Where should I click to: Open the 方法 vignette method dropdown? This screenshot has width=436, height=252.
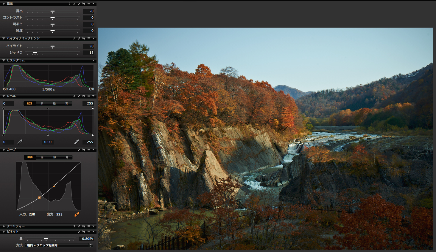pos(59,245)
